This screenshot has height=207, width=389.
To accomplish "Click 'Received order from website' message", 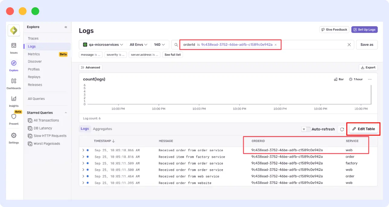I will (x=185, y=183).
